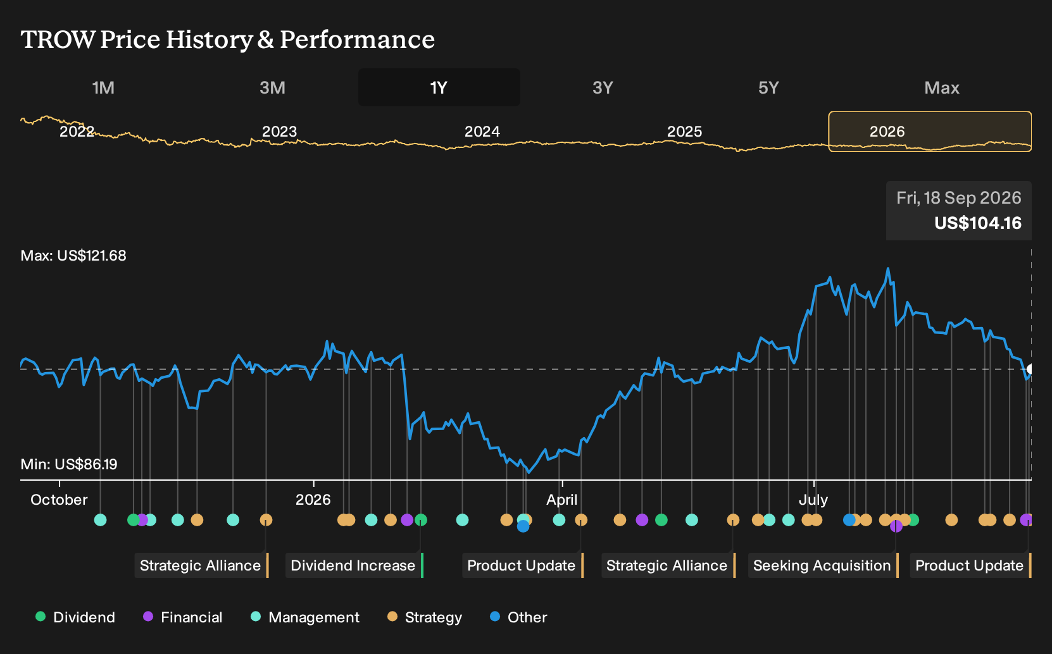Click the green Dividend dot above Dividend Increase label
The height and width of the screenshot is (654, 1052).
pos(421,520)
